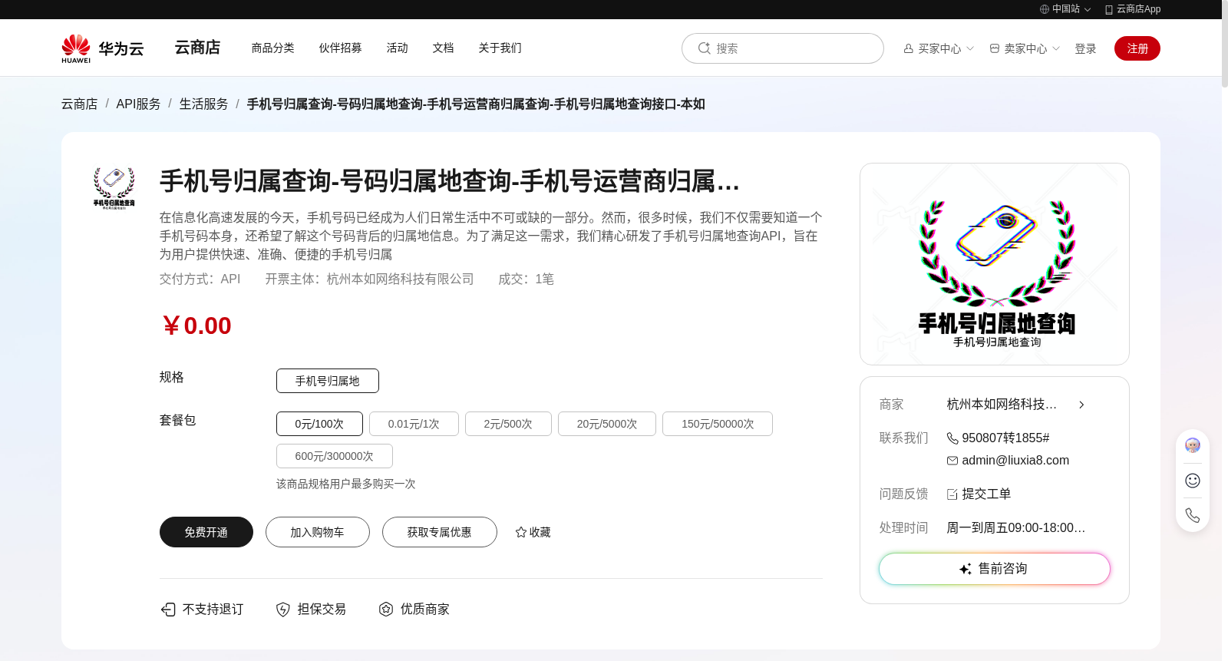The height and width of the screenshot is (661, 1228).
Task: Click the API服务 breadcrumb link
Action: (x=138, y=104)
